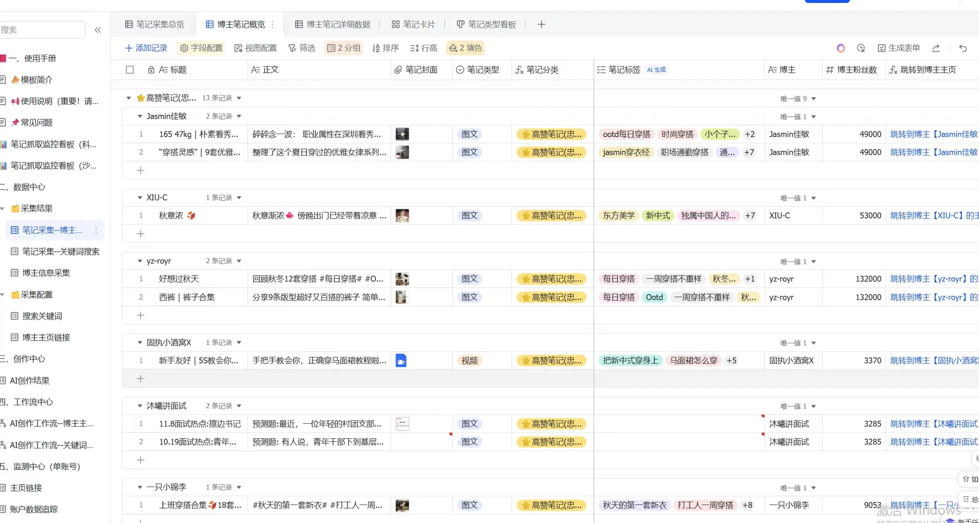Click the 生成表单 (generate form) button

898,48
